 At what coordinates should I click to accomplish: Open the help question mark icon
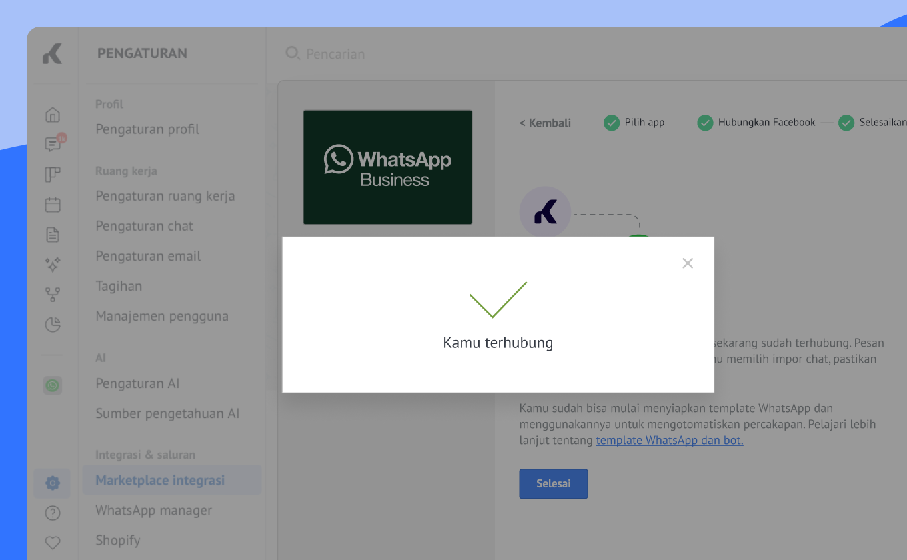coord(53,513)
